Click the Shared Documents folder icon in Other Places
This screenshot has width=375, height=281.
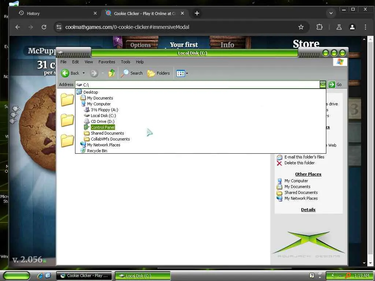pos(279,193)
